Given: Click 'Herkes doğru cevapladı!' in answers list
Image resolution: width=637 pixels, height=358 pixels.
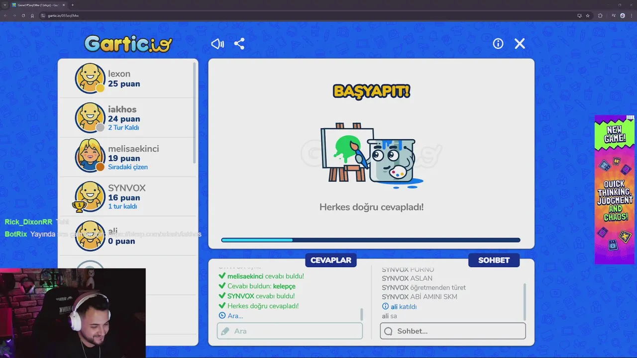Looking at the screenshot, I should point(263,306).
